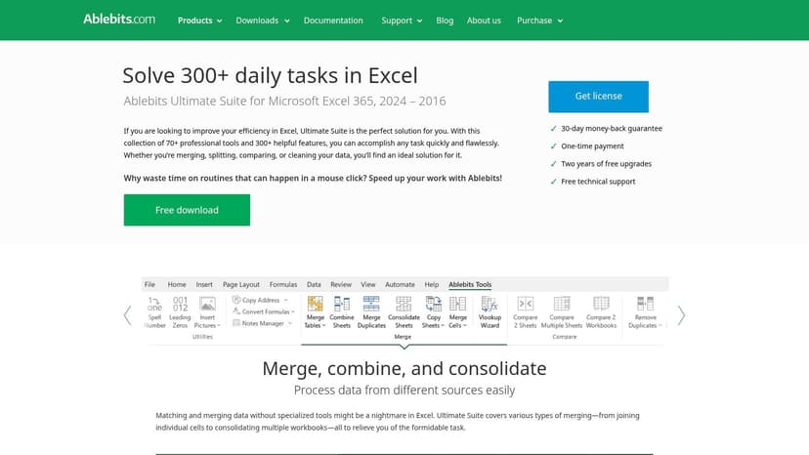Open the About us page
Screen dimensions: 809x455
click(x=484, y=21)
